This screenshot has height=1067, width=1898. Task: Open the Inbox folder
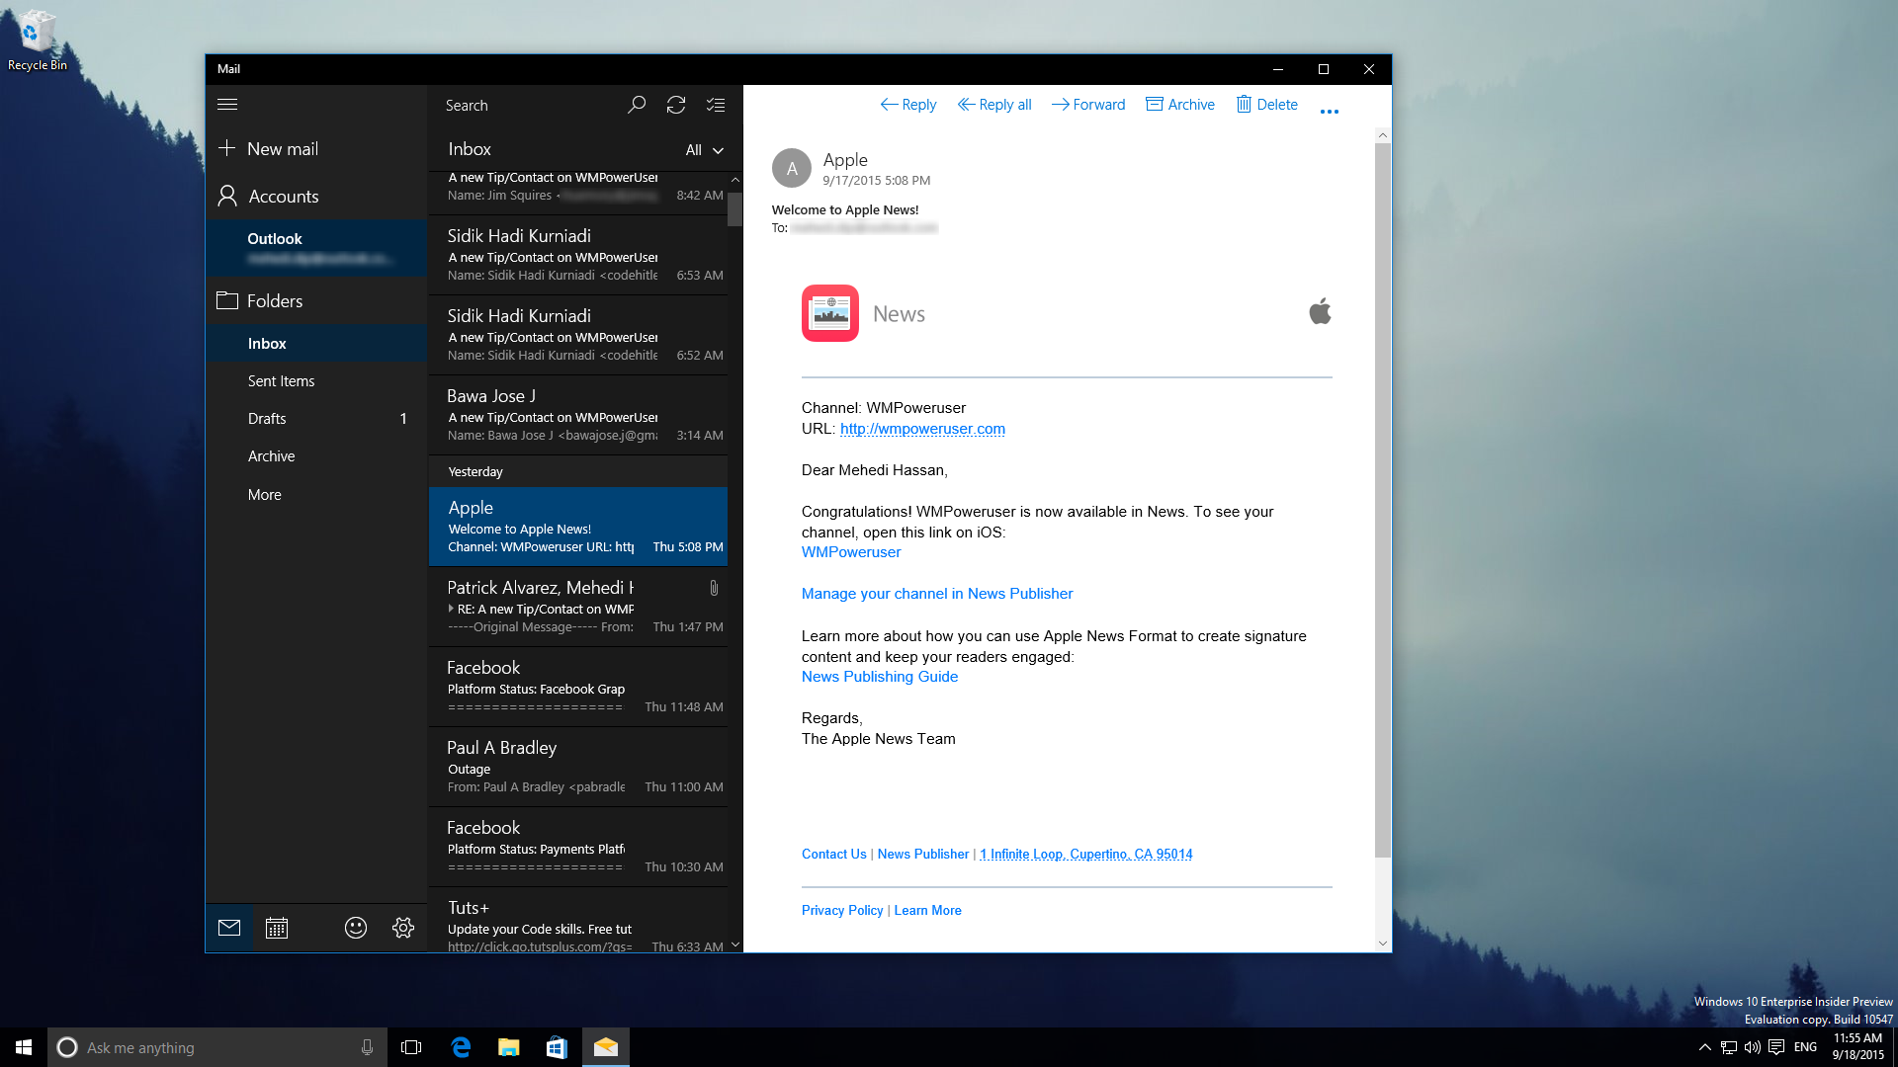(x=316, y=343)
